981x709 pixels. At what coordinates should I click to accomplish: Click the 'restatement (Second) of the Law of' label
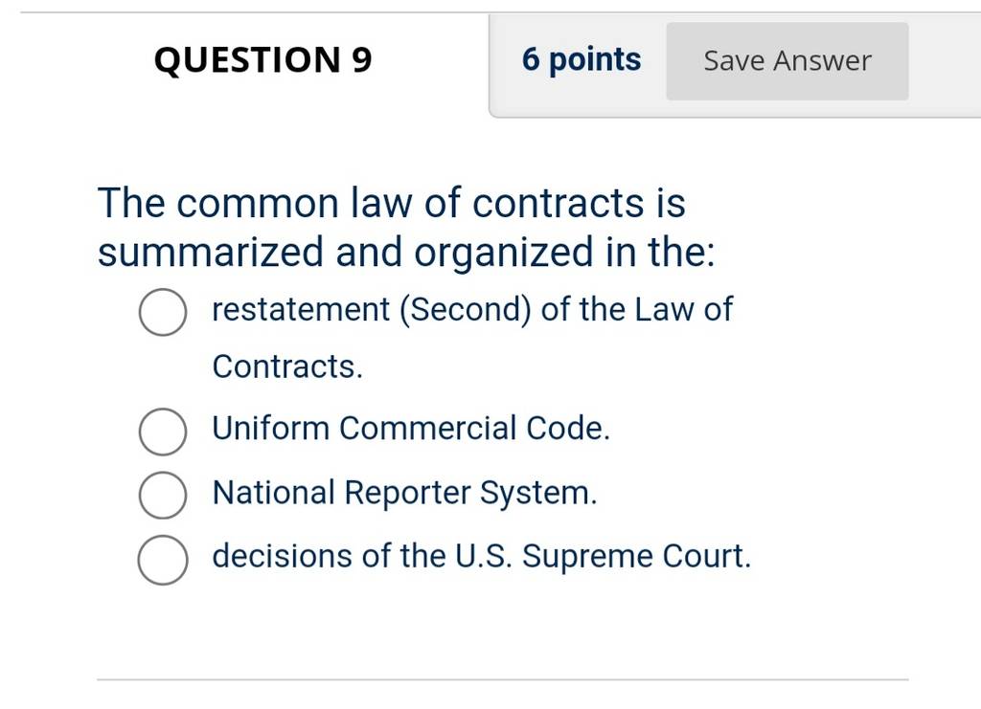pos(472,310)
